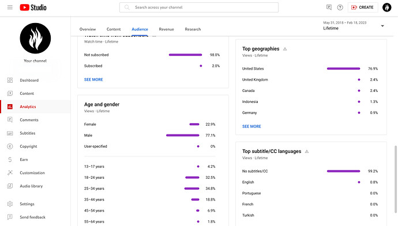Select the Overview tab
Viewport: 398px width, 226px height.
pyautogui.click(x=88, y=29)
